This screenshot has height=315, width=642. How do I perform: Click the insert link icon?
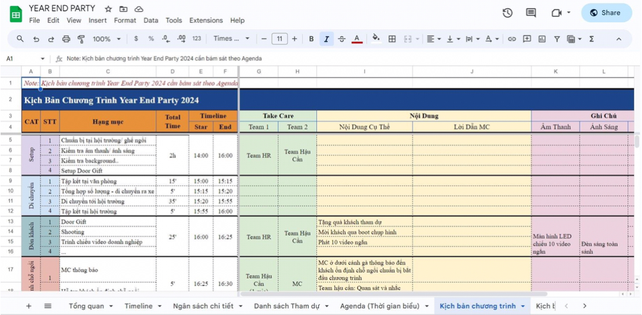tap(511, 39)
